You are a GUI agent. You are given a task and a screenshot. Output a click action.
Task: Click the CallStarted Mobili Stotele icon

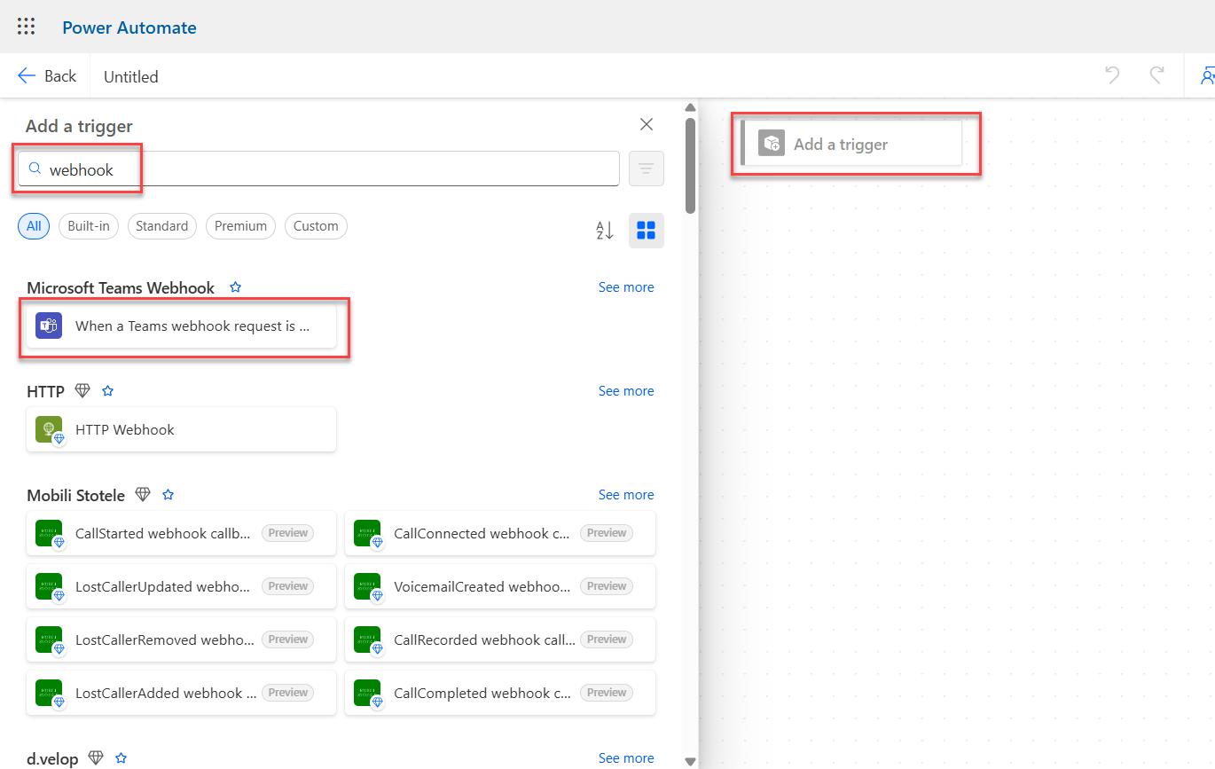[x=49, y=533]
